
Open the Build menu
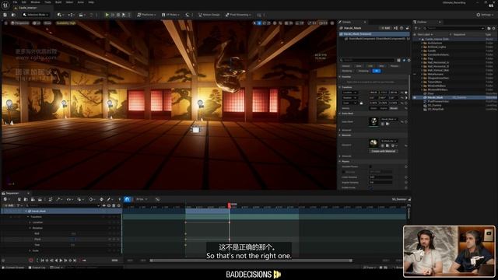pyautogui.click(x=58, y=2)
